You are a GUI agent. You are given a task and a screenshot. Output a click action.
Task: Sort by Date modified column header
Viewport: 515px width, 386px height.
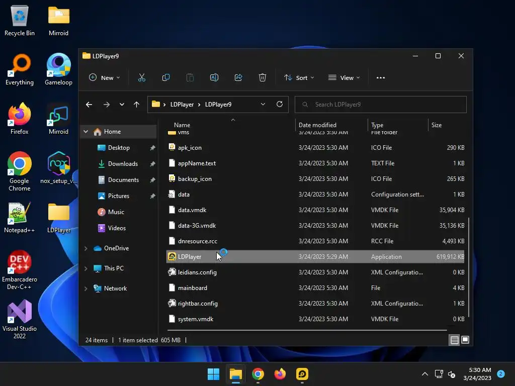tap(317, 125)
